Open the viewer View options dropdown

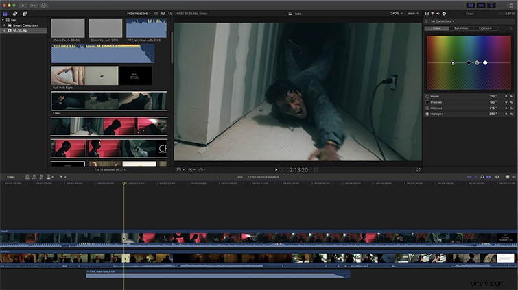tap(413, 14)
